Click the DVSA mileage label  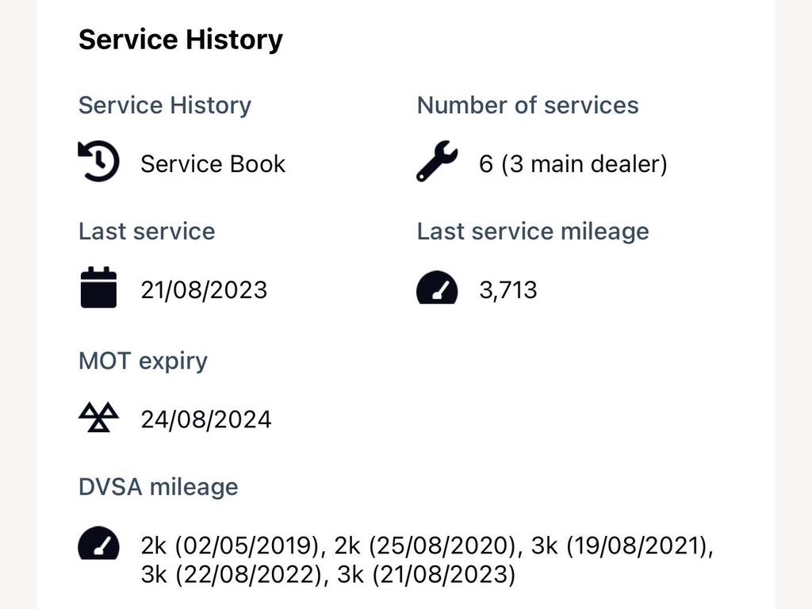coord(158,487)
